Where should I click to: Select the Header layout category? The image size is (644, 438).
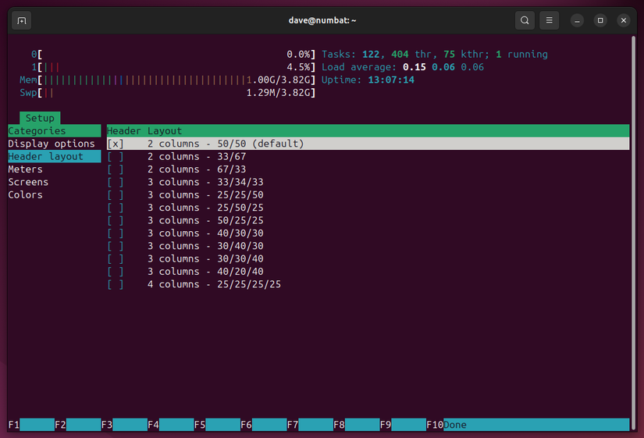click(54, 157)
